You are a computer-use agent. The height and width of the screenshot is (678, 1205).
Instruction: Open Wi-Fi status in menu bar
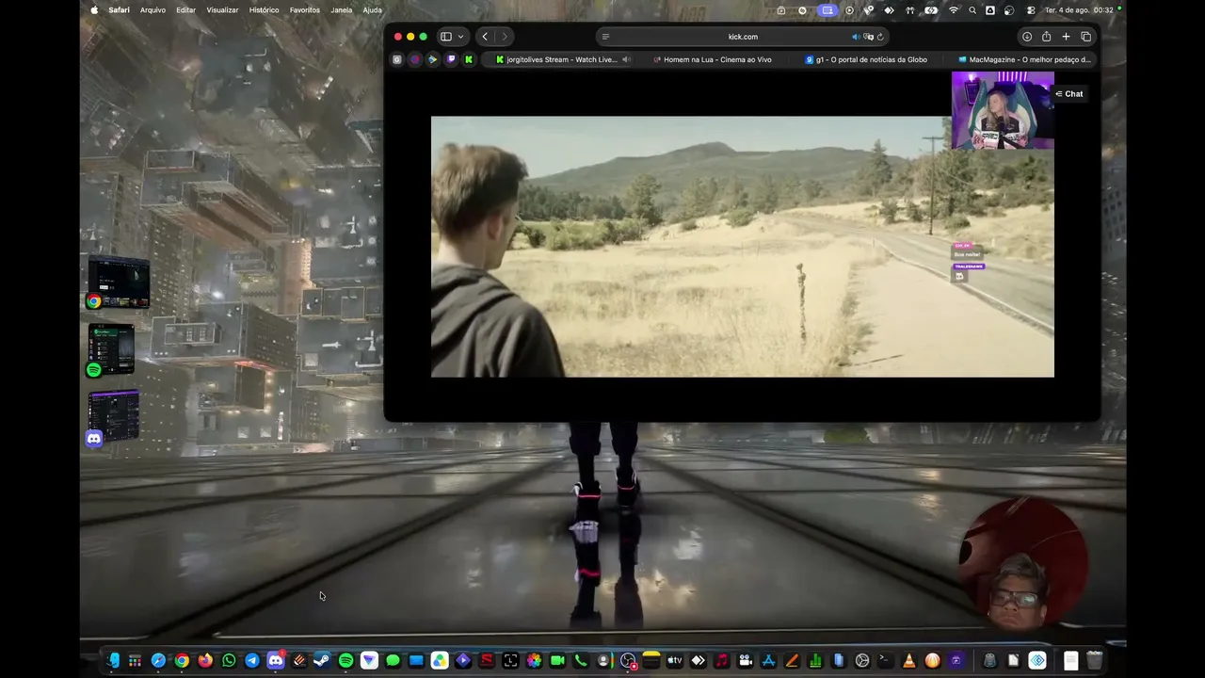[x=954, y=10]
